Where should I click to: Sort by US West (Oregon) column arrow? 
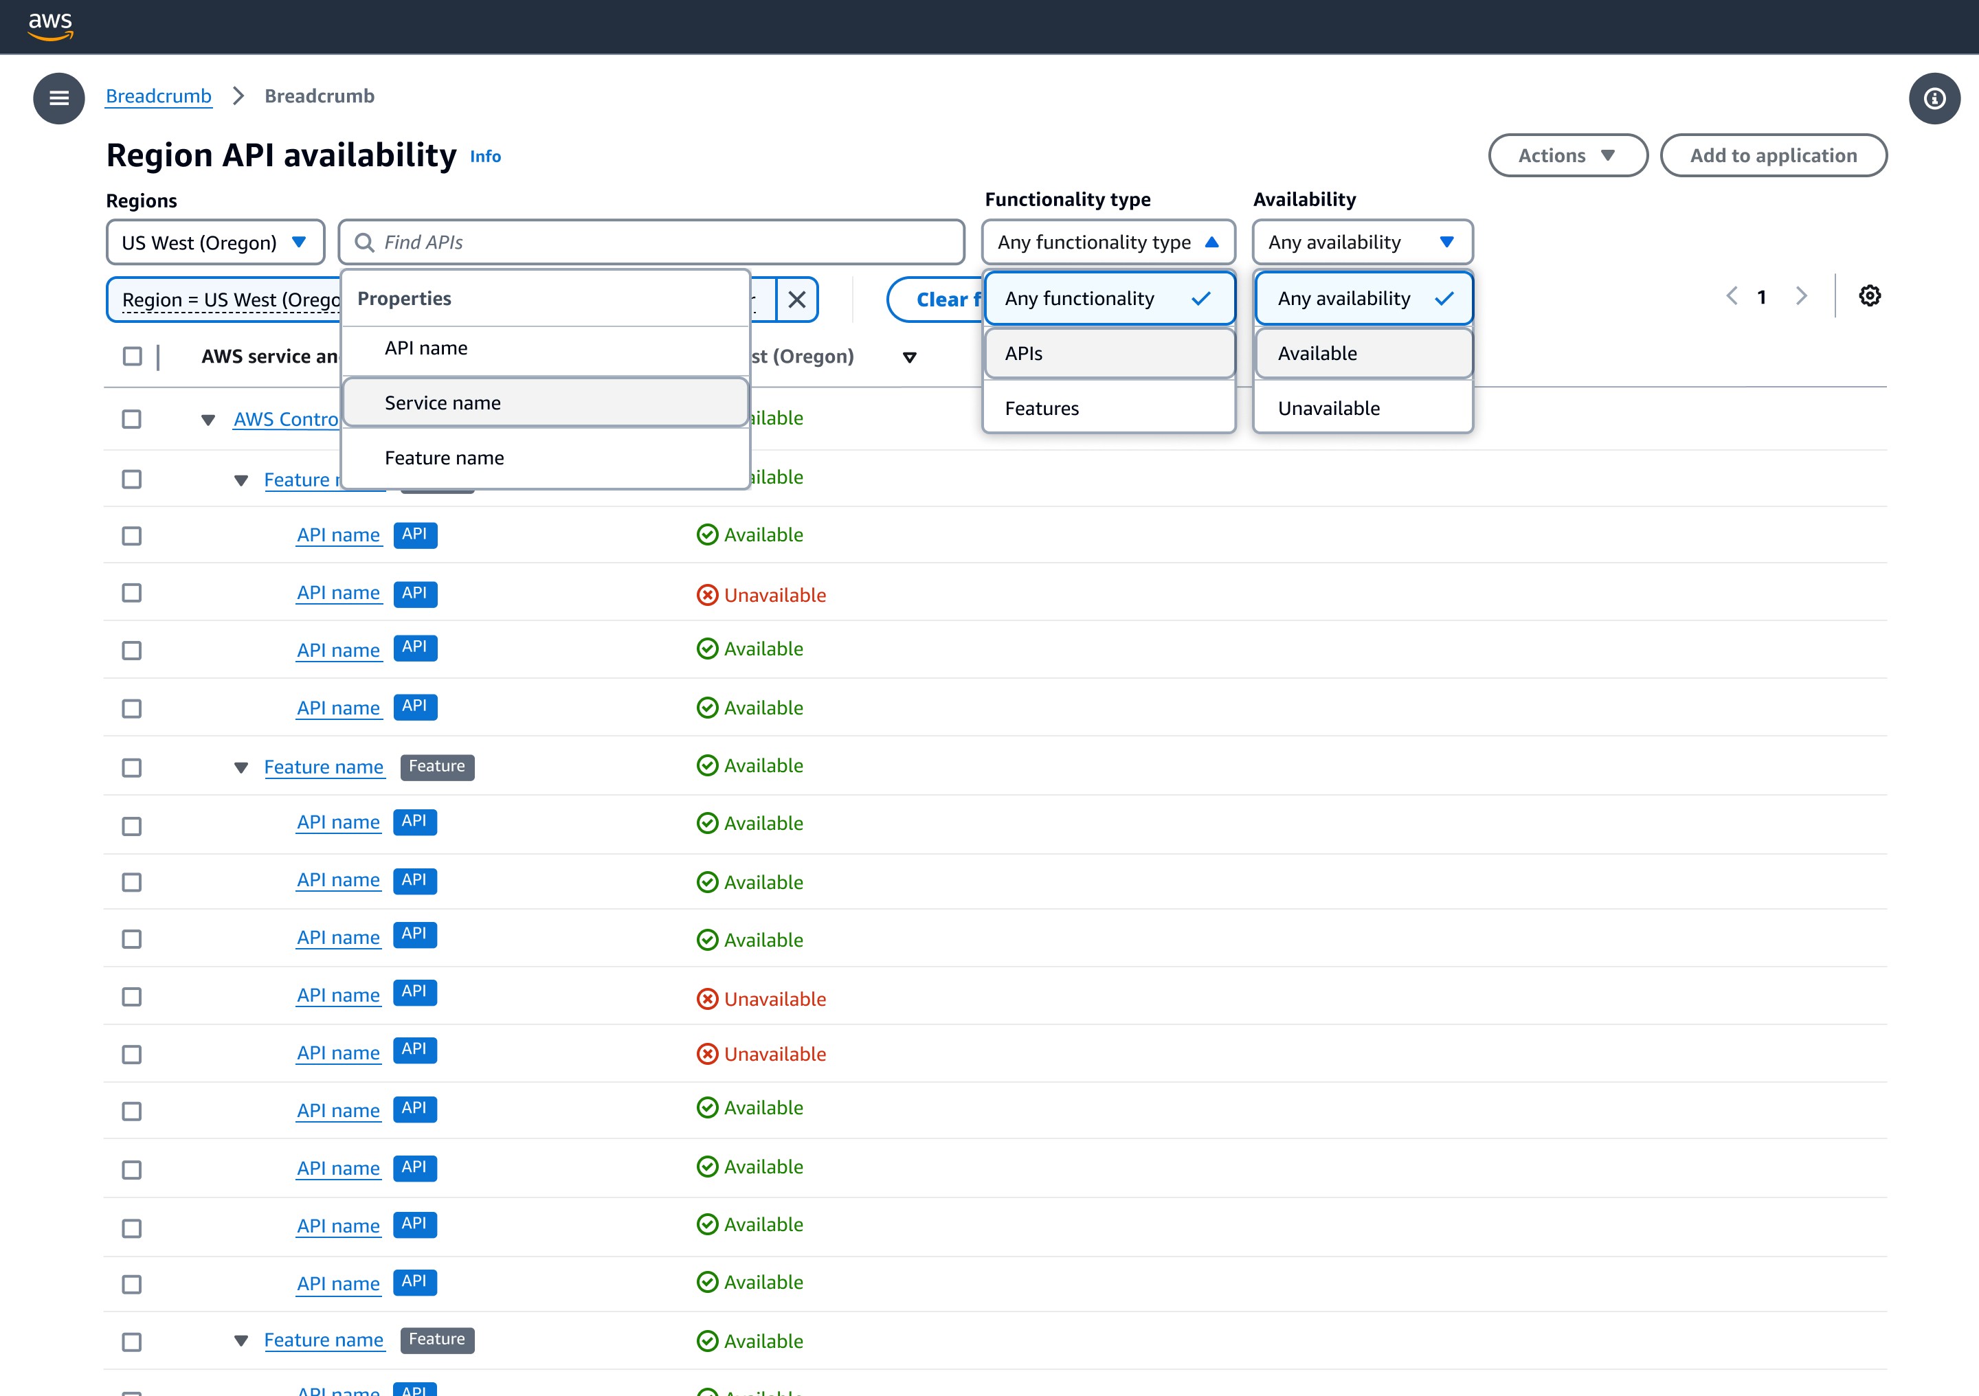(909, 358)
